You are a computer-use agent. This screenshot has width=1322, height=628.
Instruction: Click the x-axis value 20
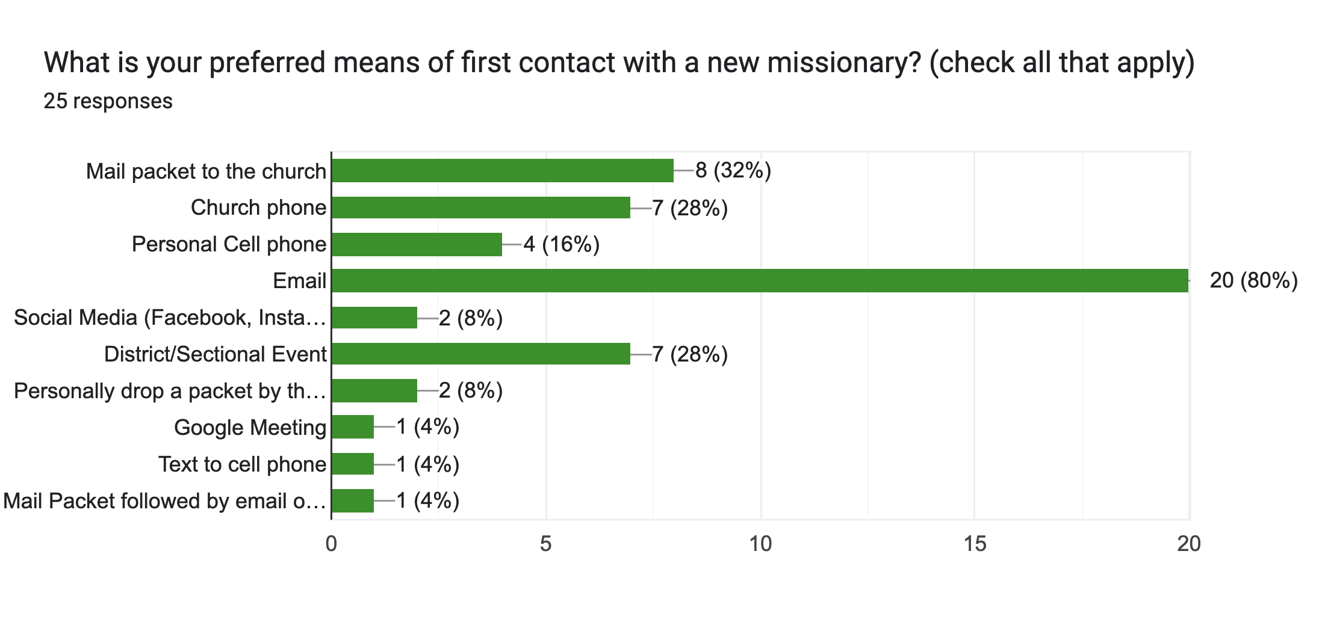[1189, 544]
